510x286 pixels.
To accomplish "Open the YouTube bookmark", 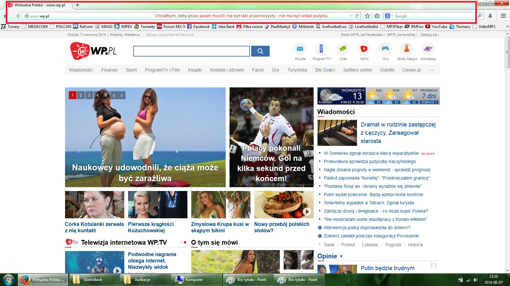I will [x=436, y=27].
